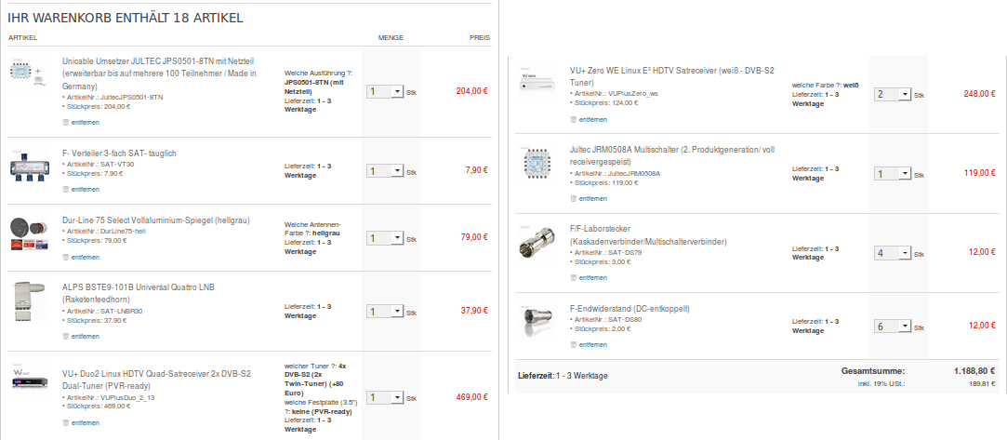Delete ALPS Quattro LNB using trash icon
Screen dimensions: 1007x440
(65, 336)
